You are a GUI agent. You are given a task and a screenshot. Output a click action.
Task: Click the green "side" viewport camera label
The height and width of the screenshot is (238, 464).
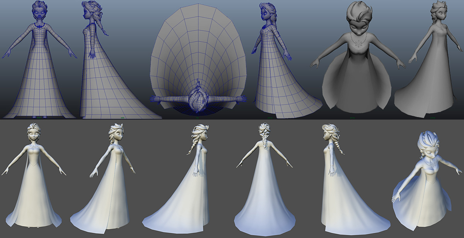(123, 117)
